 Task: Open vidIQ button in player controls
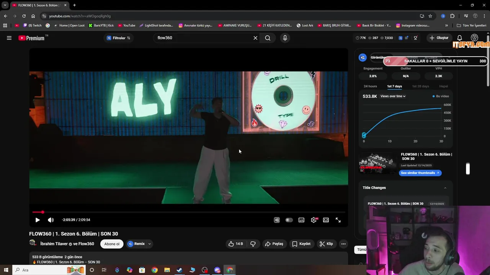(277, 220)
